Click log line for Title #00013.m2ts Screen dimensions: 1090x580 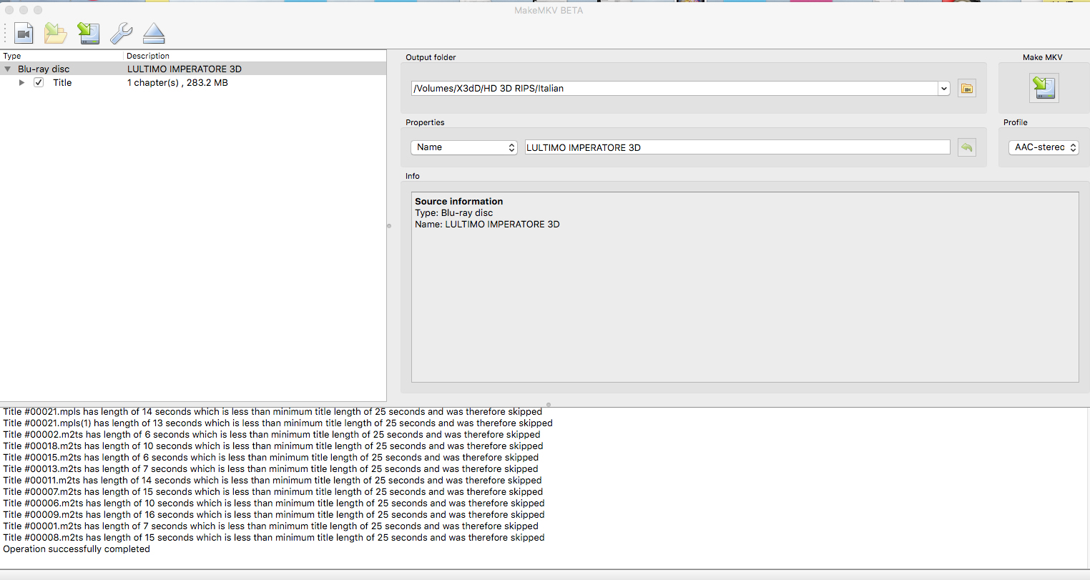coord(270,469)
